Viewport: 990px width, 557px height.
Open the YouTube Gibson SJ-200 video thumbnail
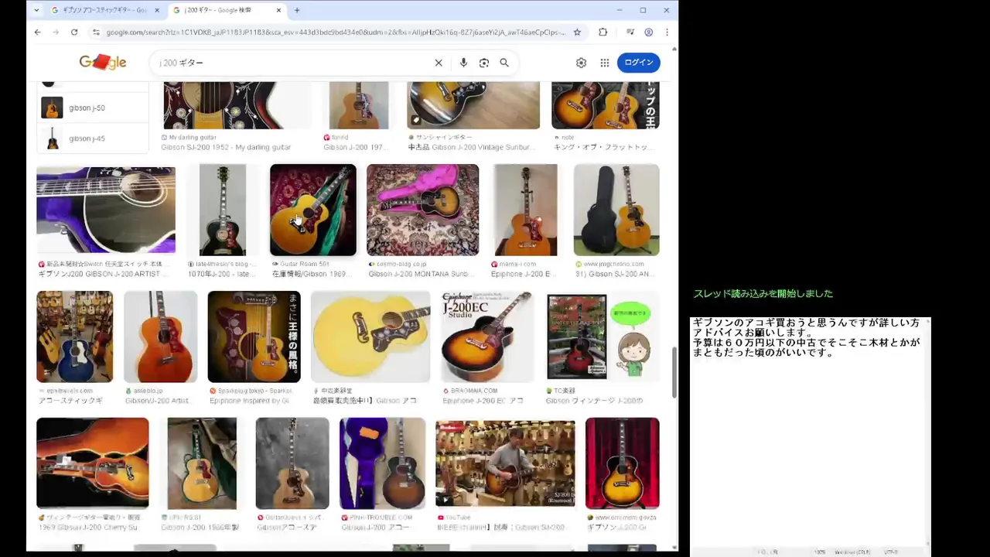point(505,463)
